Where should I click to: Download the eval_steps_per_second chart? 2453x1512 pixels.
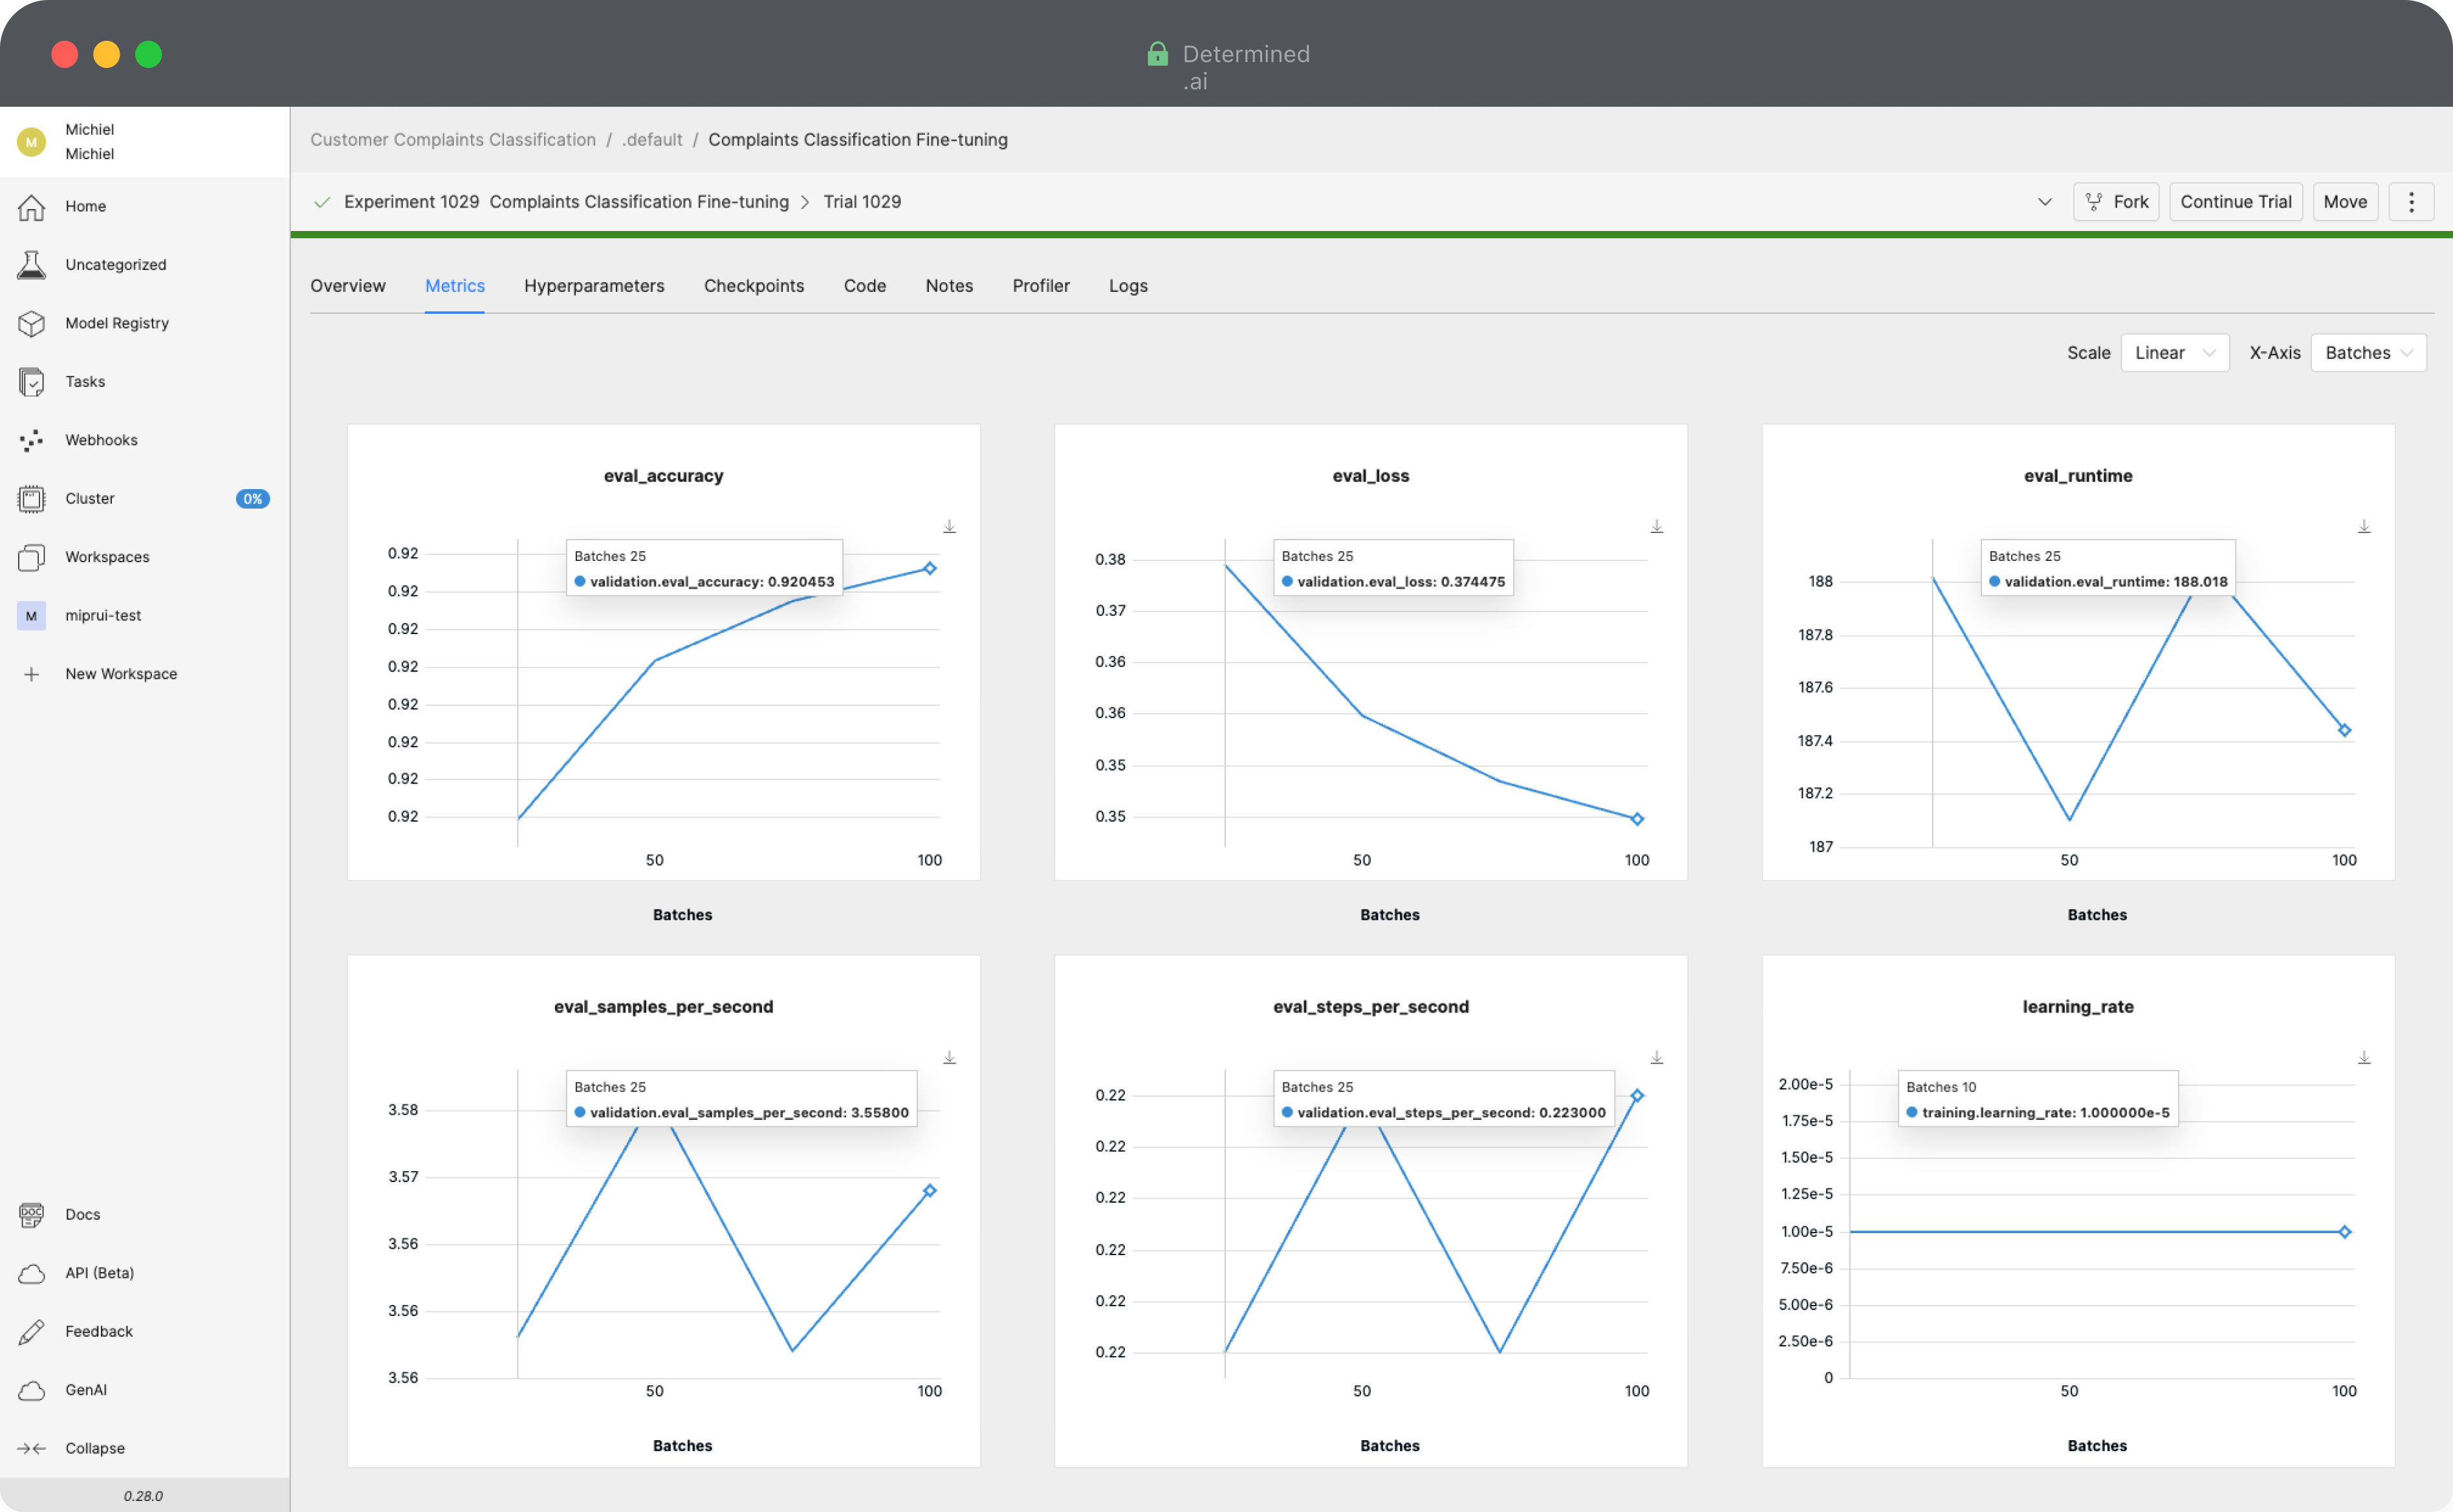click(1656, 1058)
